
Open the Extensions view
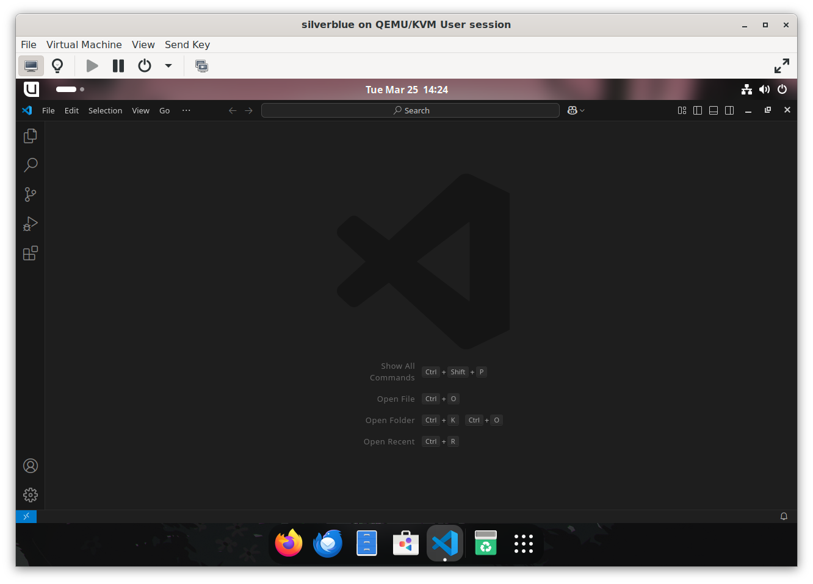pos(31,253)
